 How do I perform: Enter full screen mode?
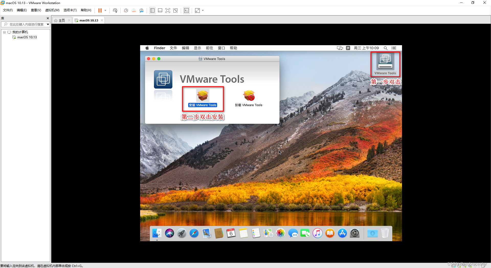(x=168, y=10)
